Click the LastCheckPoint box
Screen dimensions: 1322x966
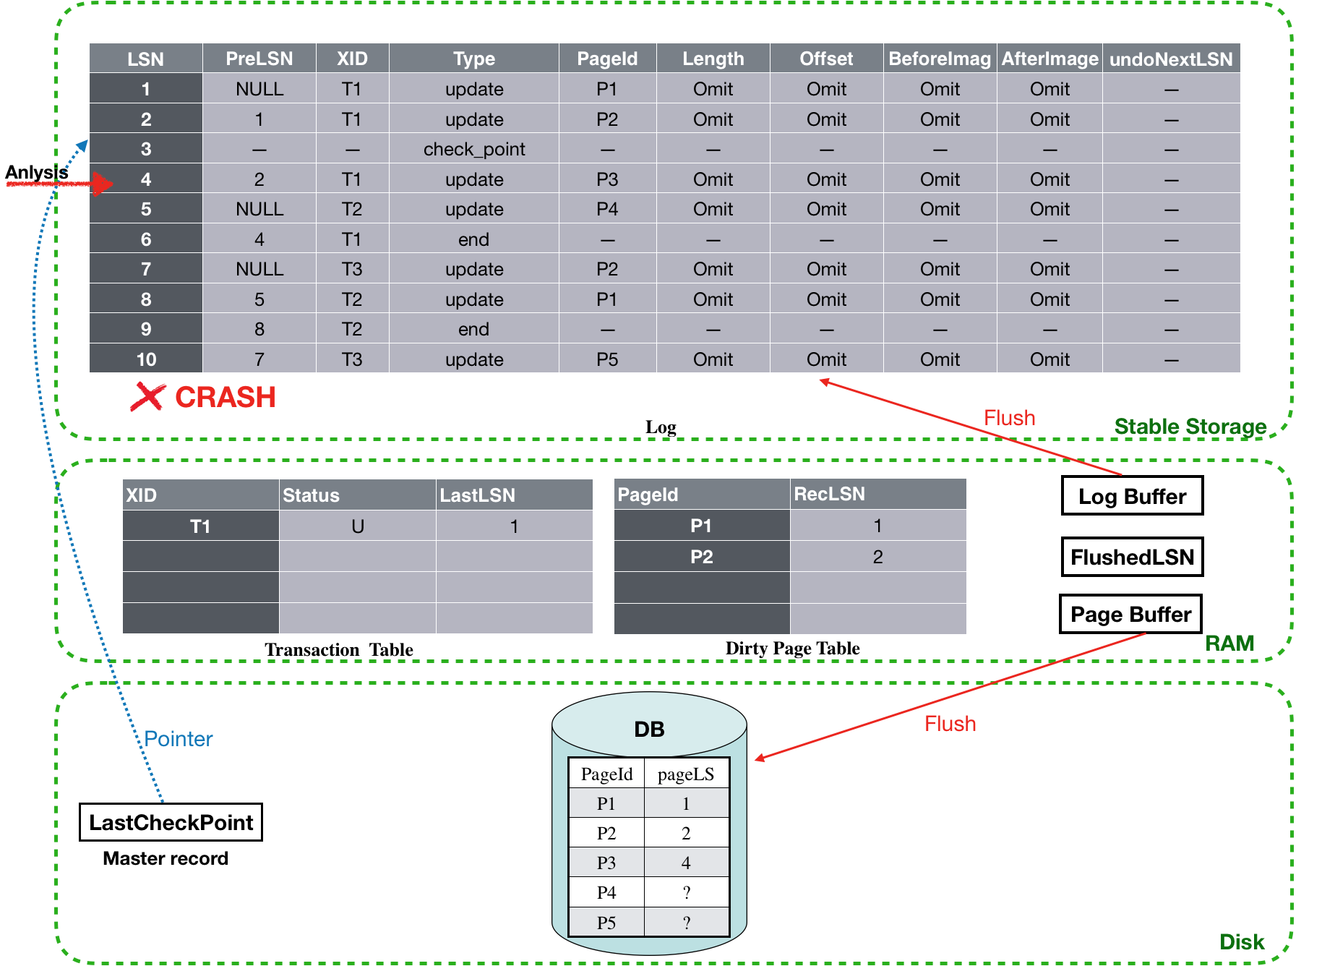click(x=171, y=822)
